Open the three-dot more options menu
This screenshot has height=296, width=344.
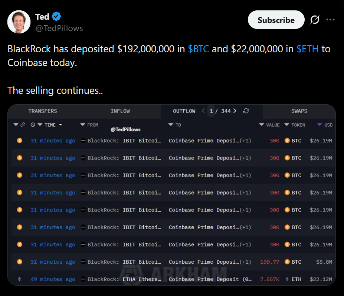330,20
